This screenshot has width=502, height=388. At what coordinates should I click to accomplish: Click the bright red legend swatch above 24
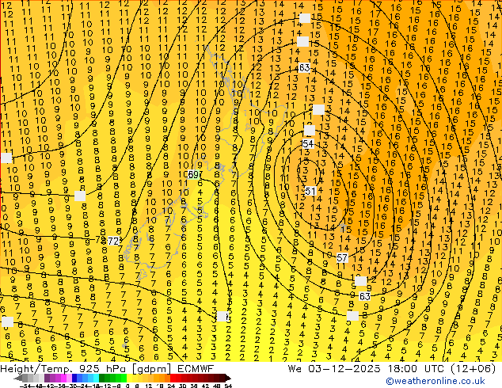[x=173, y=378]
